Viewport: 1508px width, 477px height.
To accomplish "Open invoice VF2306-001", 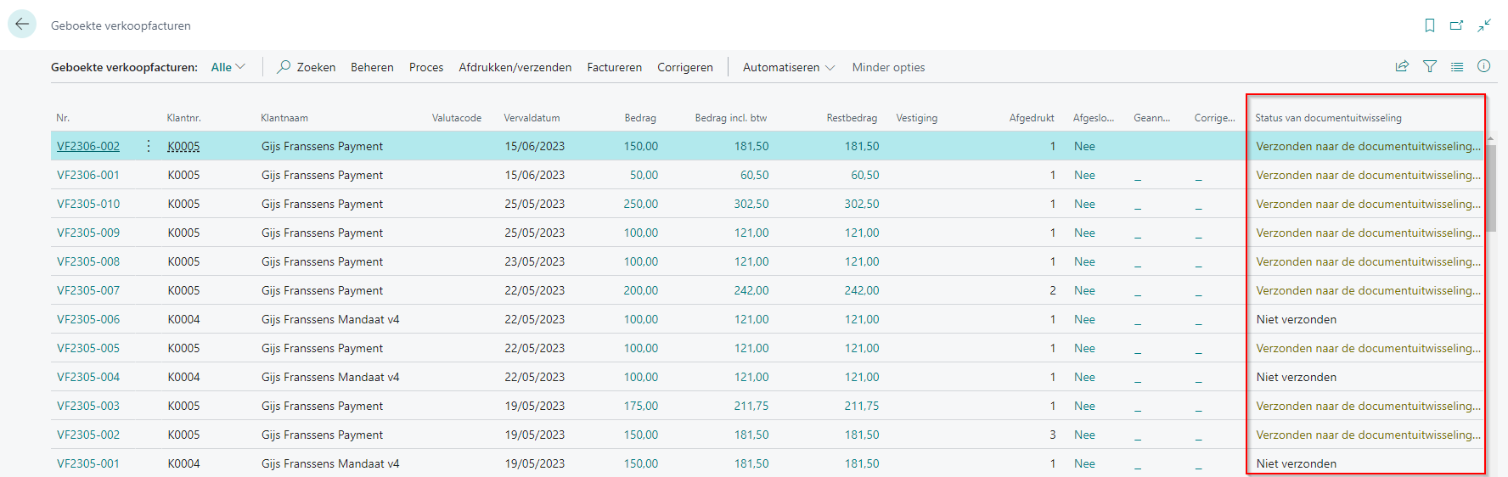I will [88, 175].
